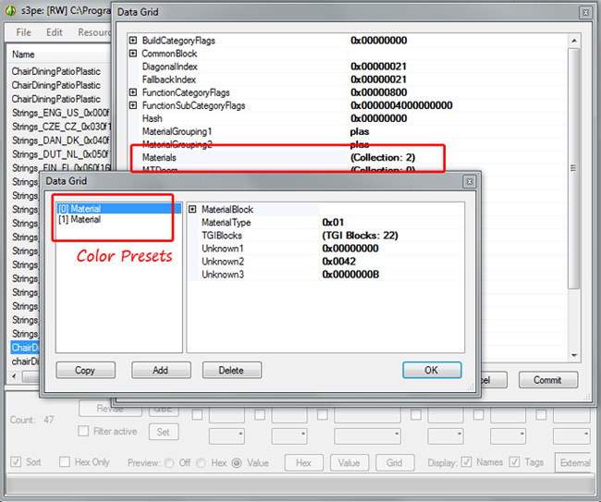Expand the CommonBlock property
The height and width of the screenshot is (502, 601).
(x=133, y=54)
